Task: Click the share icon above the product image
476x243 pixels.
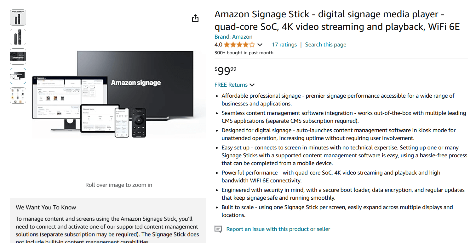Action: 195,18
